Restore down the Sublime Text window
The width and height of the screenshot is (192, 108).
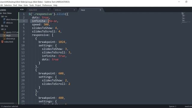point(186,2)
